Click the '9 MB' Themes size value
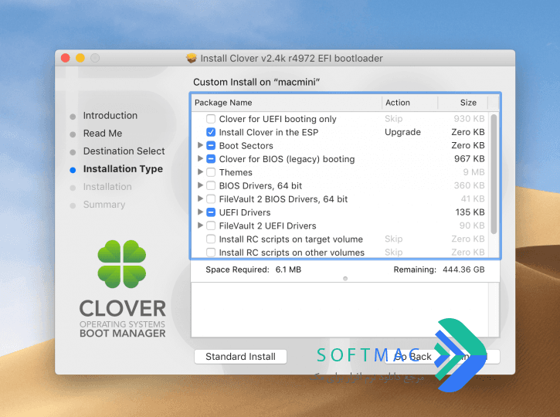The height and width of the screenshot is (417, 560). [x=473, y=172]
